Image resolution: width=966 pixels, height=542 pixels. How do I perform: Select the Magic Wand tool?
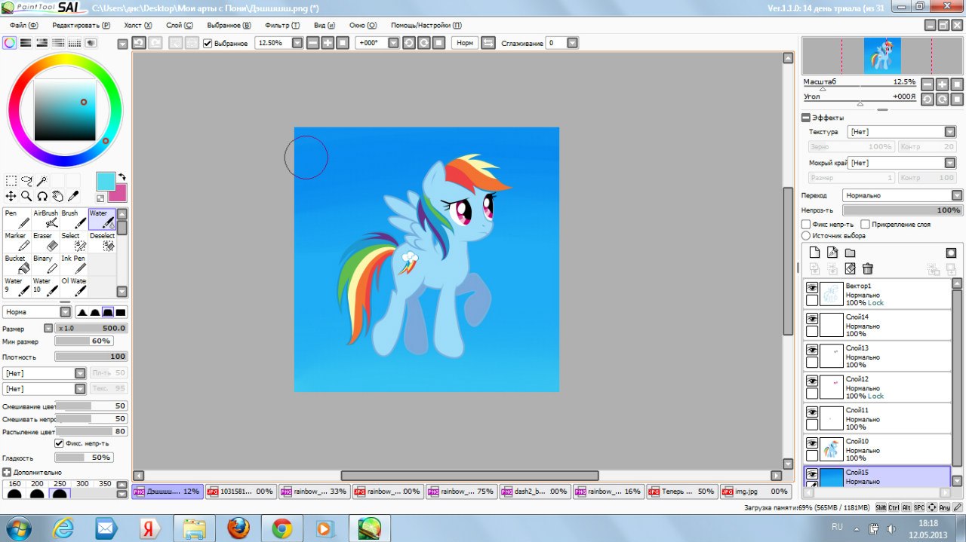[x=42, y=181]
